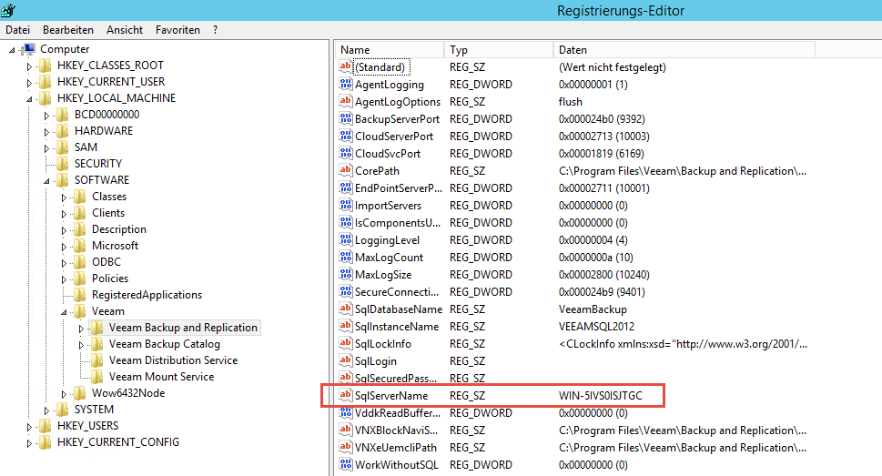Screen dimensions: 882x476
Task: Sort values by Typ column header
Action: click(x=499, y=50)
